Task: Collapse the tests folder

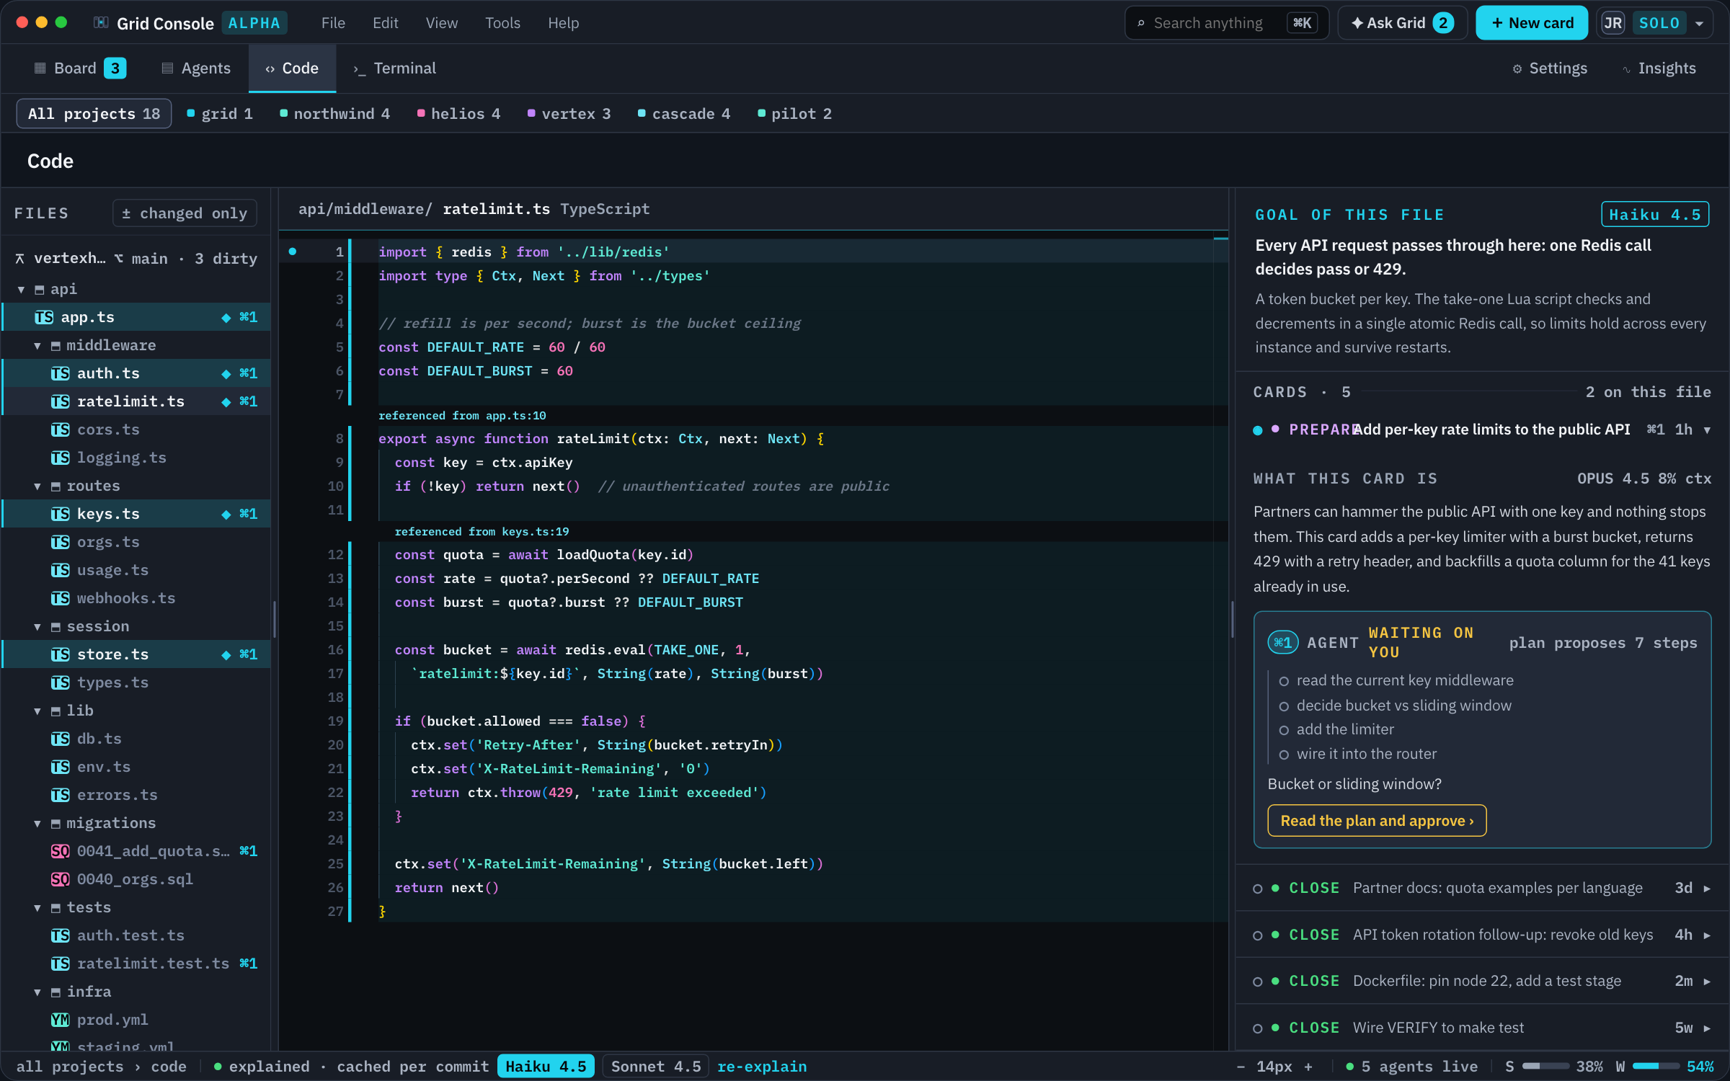Action: pyautogui.click(x=37, y=908)
